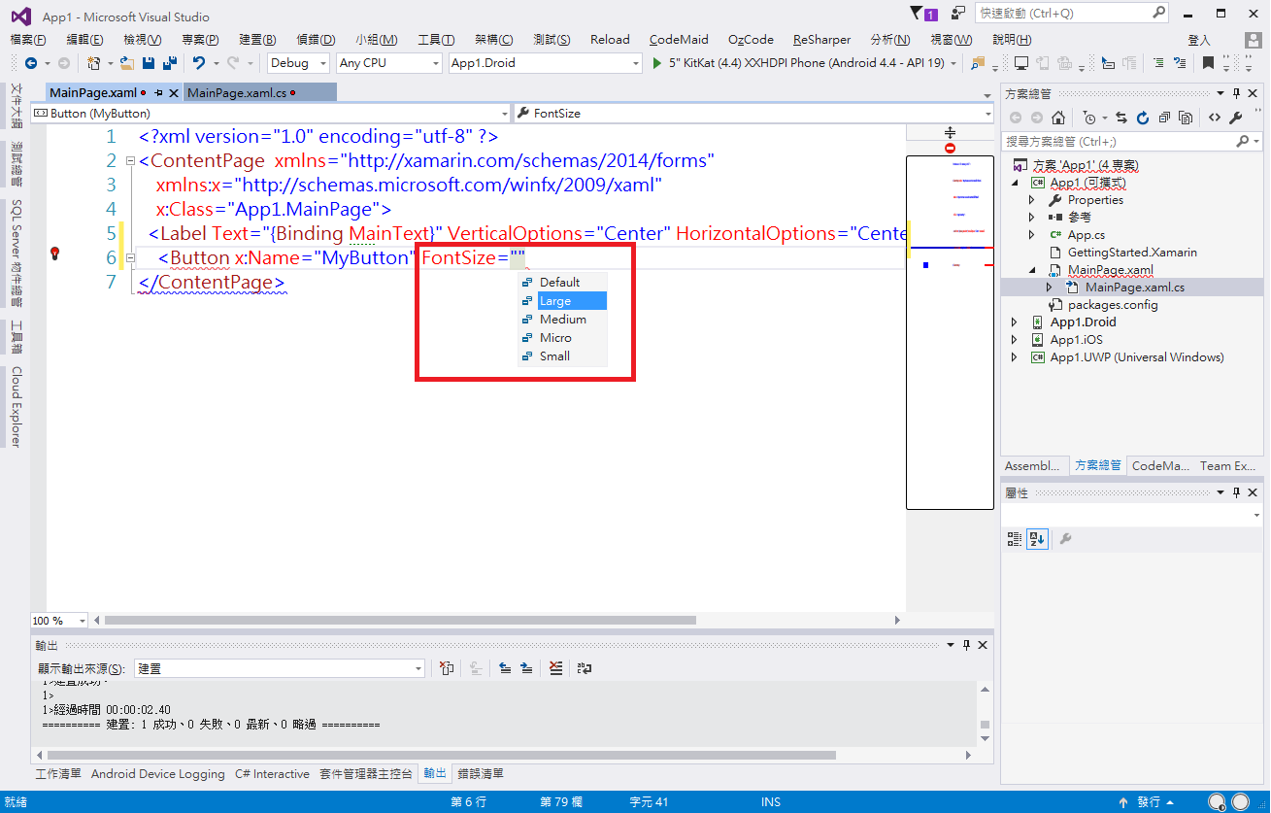Image resolution: width=1271 pixels, height=813 pixels.
Task: Click Toggle Word Wrap icon in Output panel
Action: point(585,668)
